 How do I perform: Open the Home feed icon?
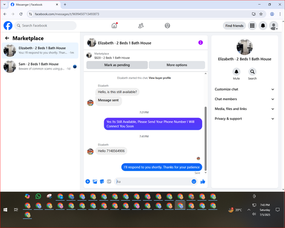click(x=114, y=26)
